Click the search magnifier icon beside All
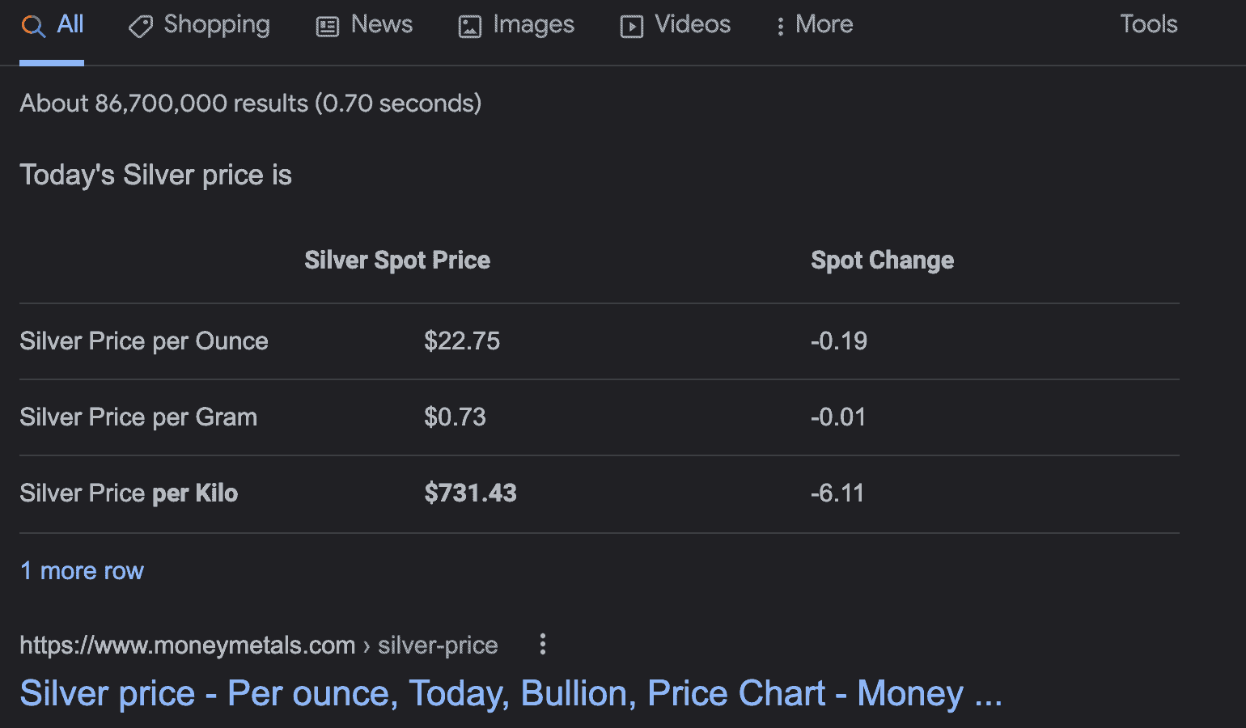This screenshot has height=728, width=1246. [x=32, y=26]
